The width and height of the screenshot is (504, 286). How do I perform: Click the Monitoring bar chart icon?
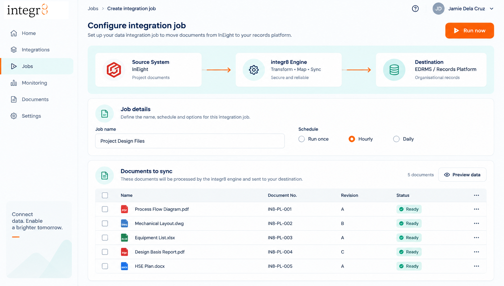14,83
